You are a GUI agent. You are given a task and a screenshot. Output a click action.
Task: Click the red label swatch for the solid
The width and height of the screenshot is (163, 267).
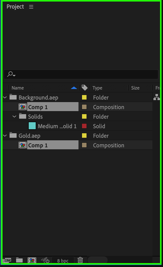tap(84, 126)
